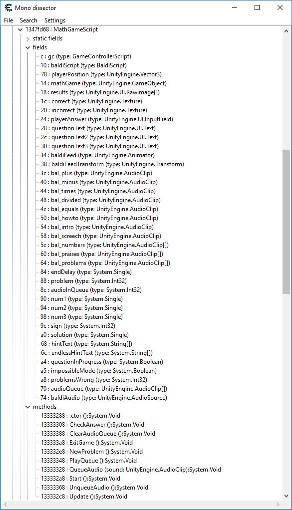
Task: Select the sign Int32 field
Action: (x=78, y=326)
